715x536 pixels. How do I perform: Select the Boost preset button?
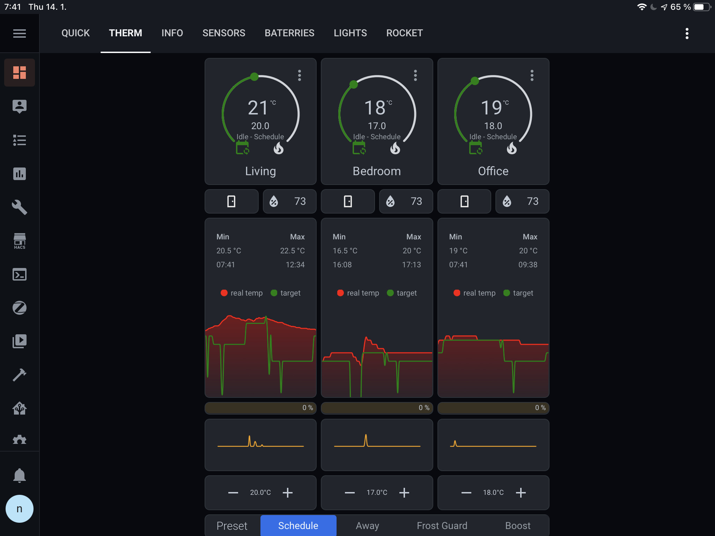[x=517, y=526]
